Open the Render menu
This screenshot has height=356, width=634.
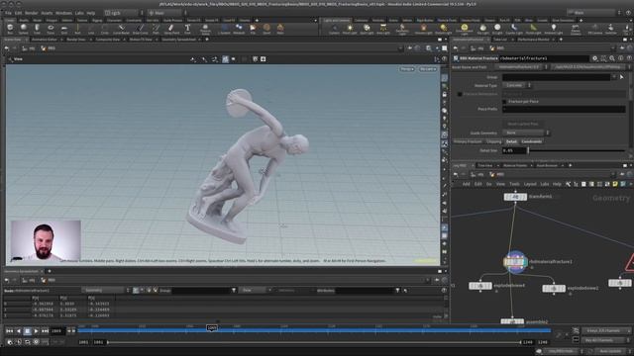coord(31,13)
